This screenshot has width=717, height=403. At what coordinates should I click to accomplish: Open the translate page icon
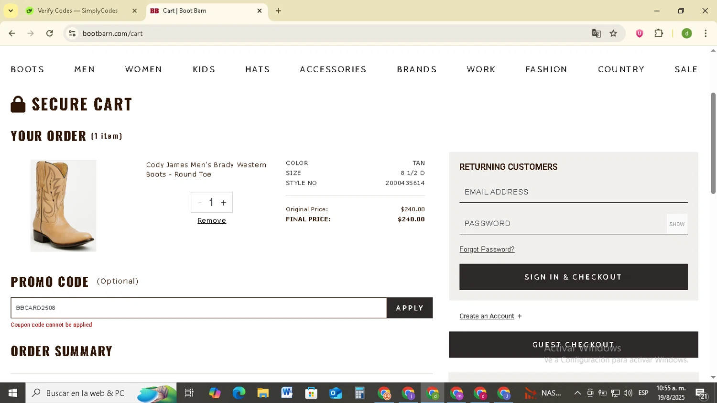click(x=596, y=33)
